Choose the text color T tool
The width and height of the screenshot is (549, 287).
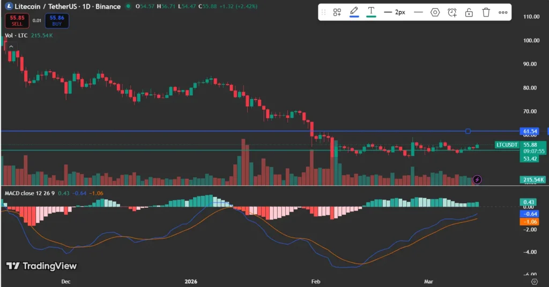tap(371, 12)
